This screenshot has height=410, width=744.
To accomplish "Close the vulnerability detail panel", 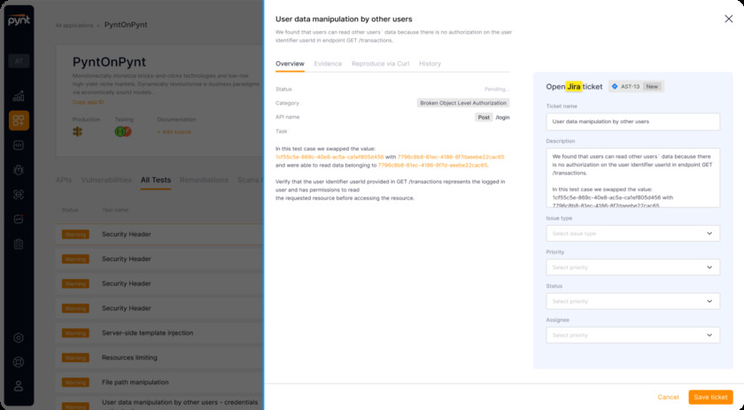I will click(728, 19).
